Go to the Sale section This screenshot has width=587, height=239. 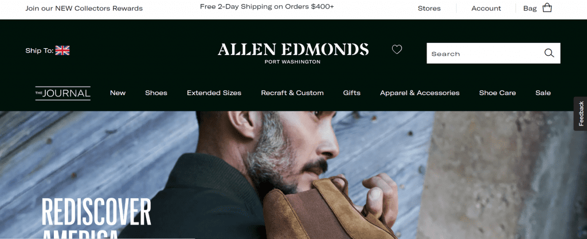click(543, 93)
